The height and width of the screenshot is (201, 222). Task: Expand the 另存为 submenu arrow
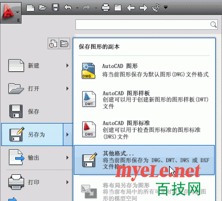pyautogui.click(x=68, y=135)
